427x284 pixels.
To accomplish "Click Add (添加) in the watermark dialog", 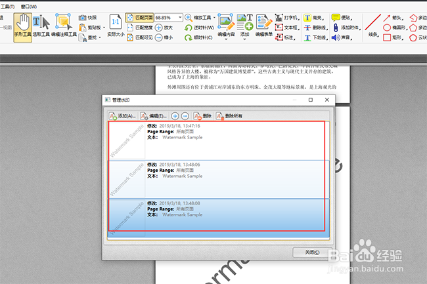I will pyautogui.click(x=122, y=116).
